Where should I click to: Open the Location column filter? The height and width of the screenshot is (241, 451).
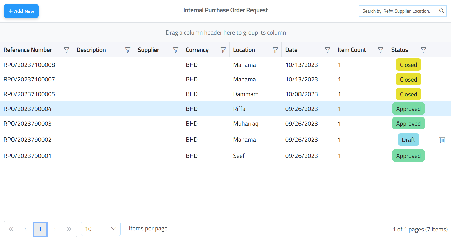275,50
